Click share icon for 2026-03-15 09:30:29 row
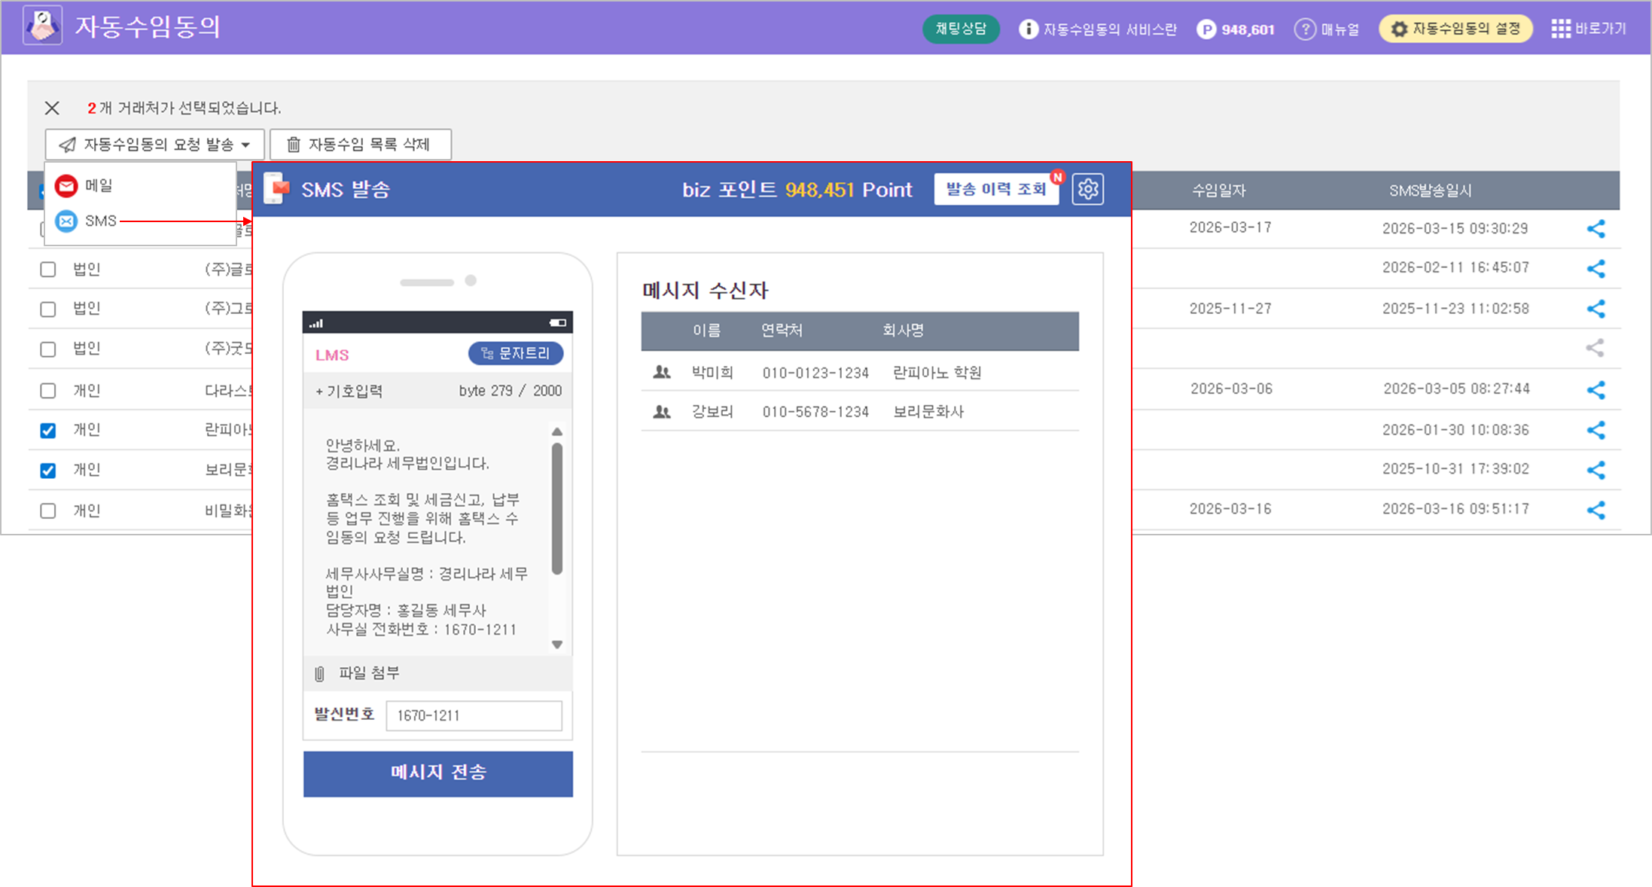The height and width of the screenshot is (887, 1652). 1596,229
